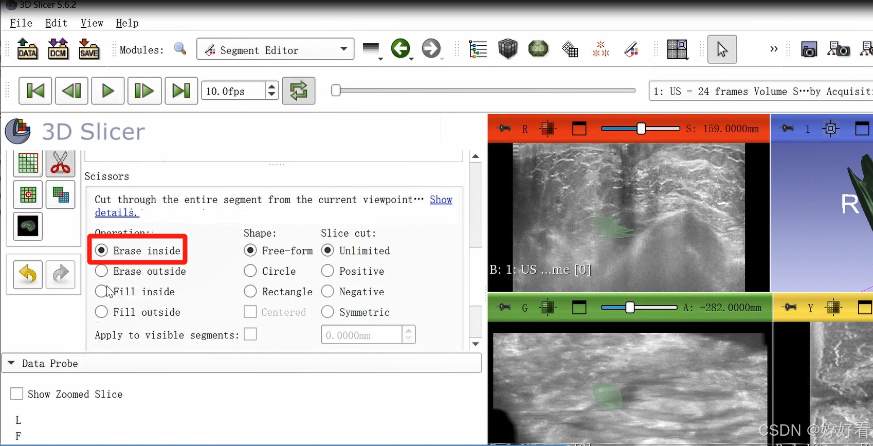Open the Modules Segment Editor dropdown
Image resolution: width=873 pixels, height=446 pixels.
coord(275,49)
